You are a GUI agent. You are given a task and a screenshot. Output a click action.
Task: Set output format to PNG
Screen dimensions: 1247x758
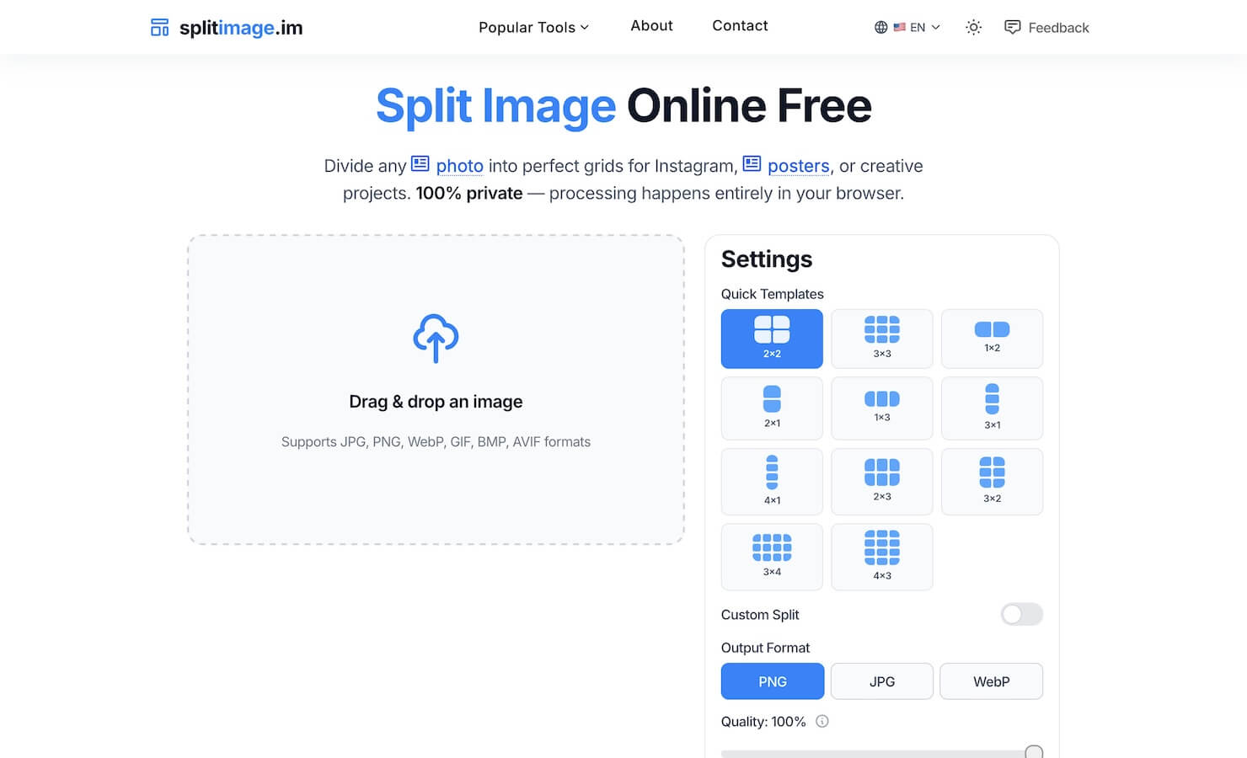coord(773,681)
